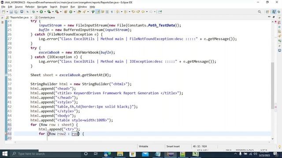The width and height of the screenshot is (282, 158).
Task: Click the Last Edit Location icon
Action: pos(134,12)
